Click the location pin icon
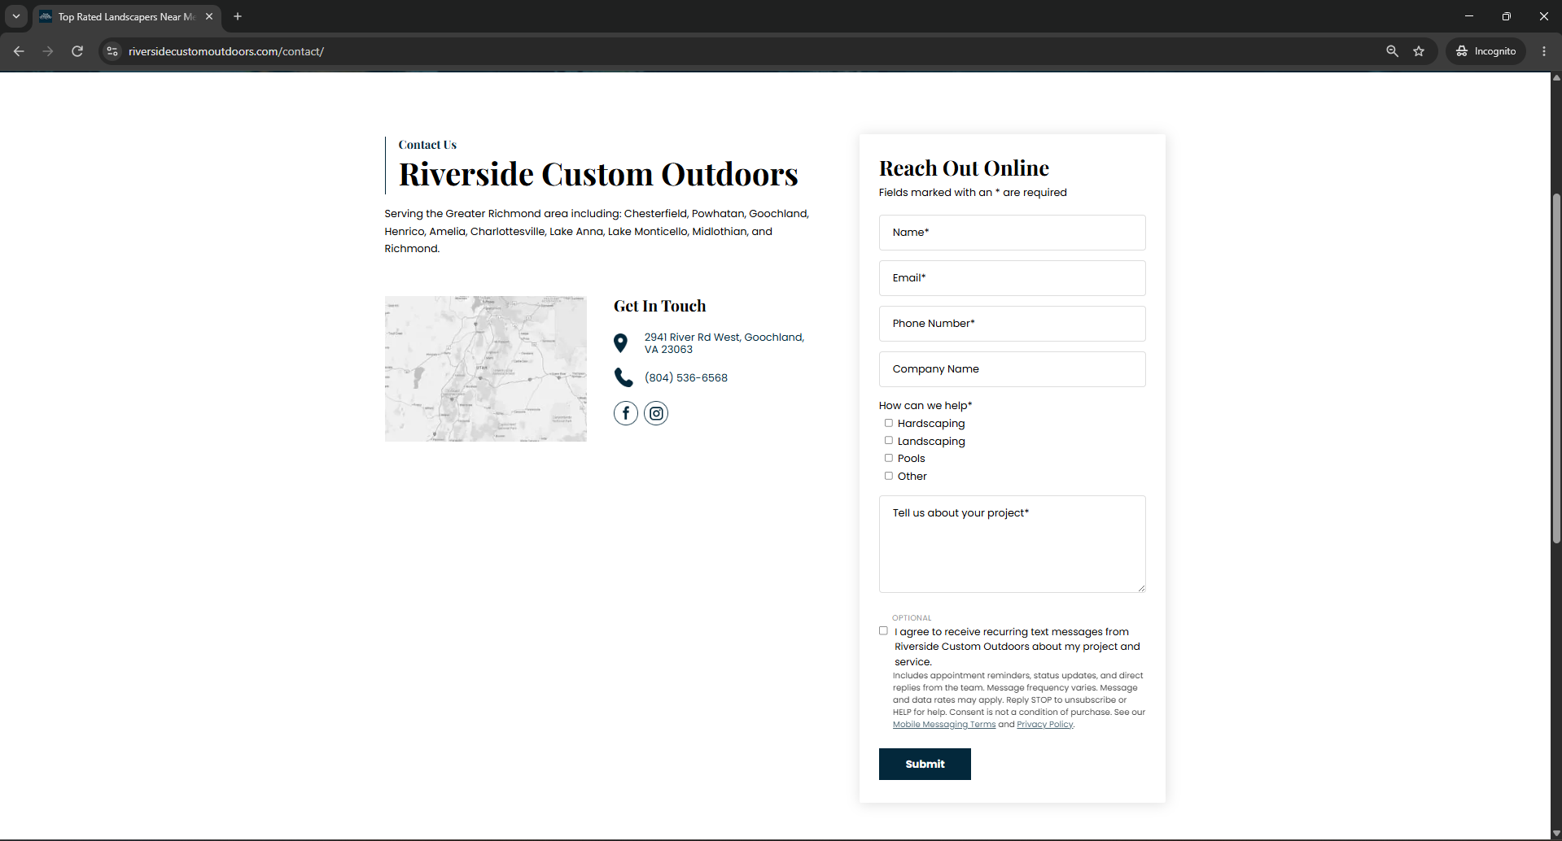 click(620, 343)
